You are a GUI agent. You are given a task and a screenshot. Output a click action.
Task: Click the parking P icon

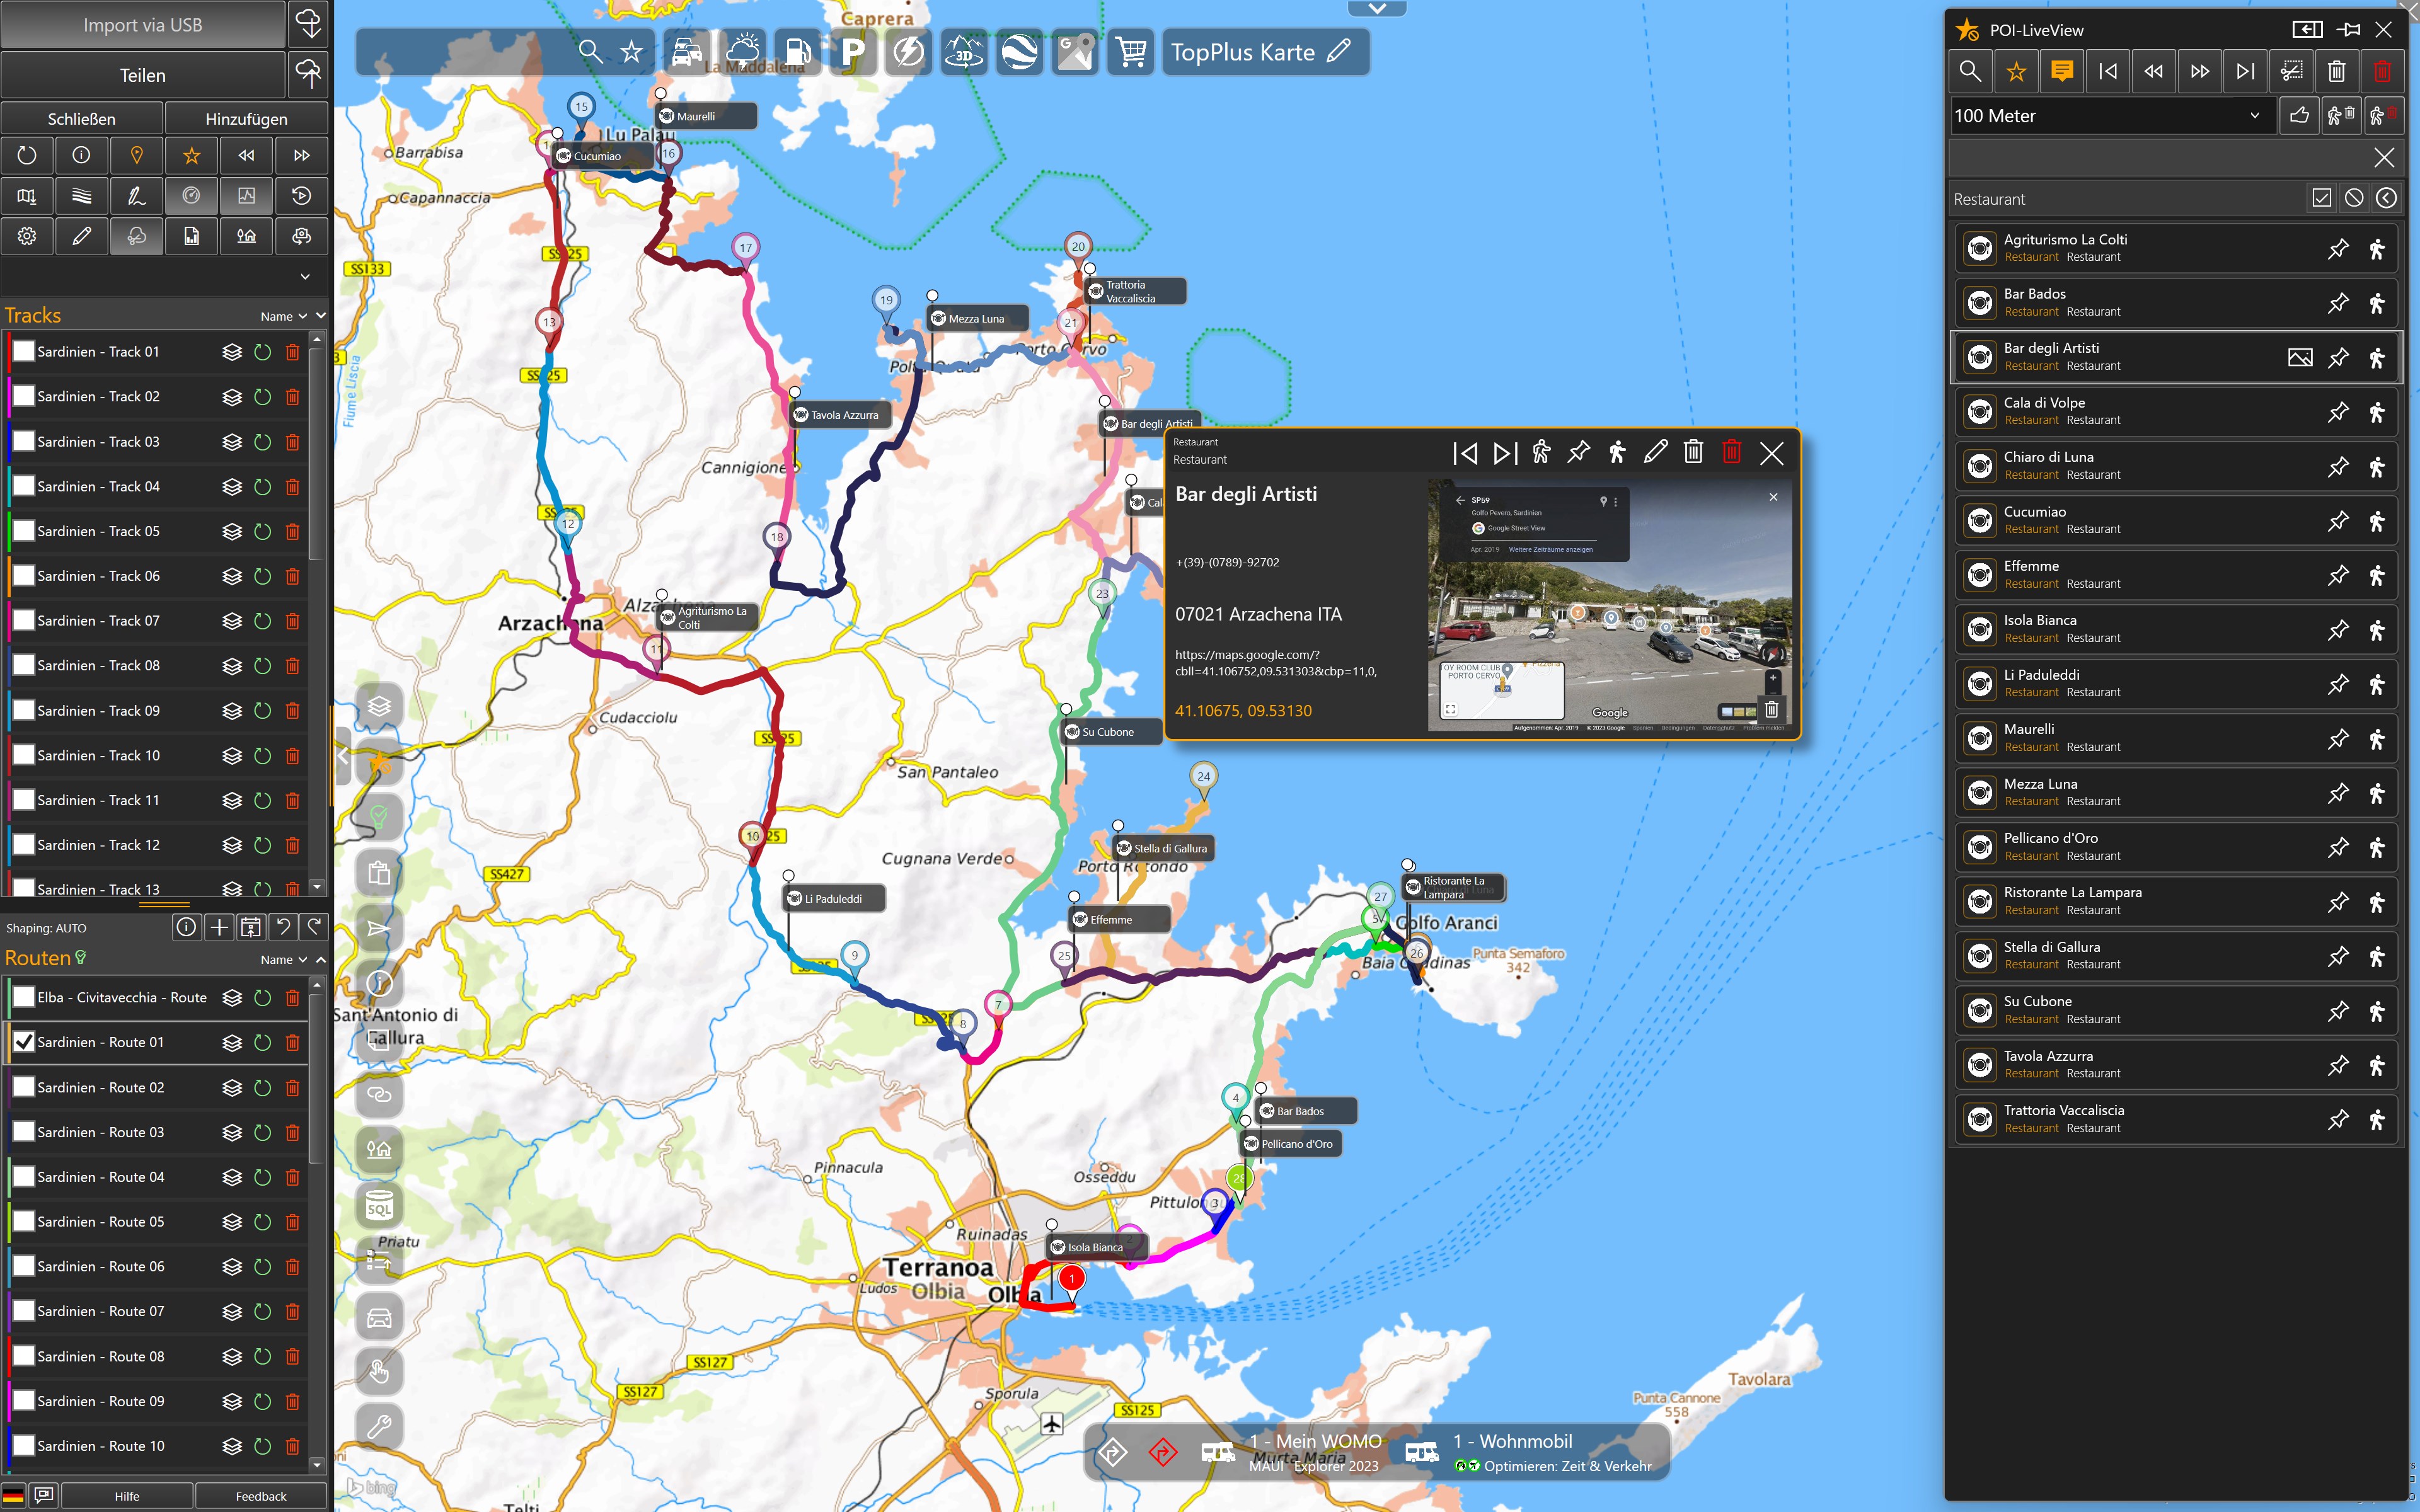[852, 52]
